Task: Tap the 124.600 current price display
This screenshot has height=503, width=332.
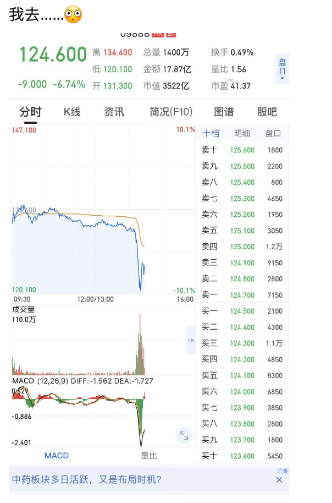Action: [x=53, y=55]
